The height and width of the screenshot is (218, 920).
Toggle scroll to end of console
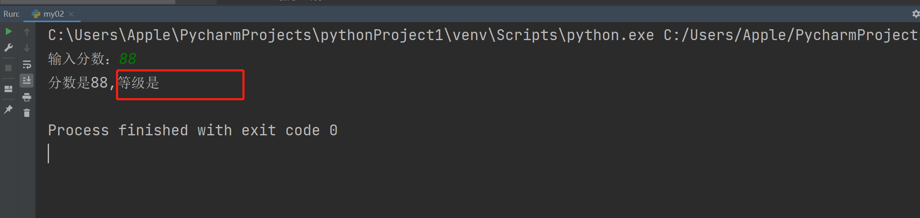[27, 80]
